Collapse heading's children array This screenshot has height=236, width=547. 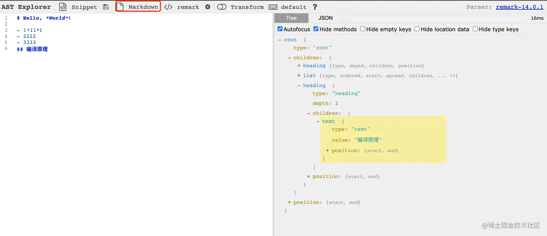(x=309, y=113)
